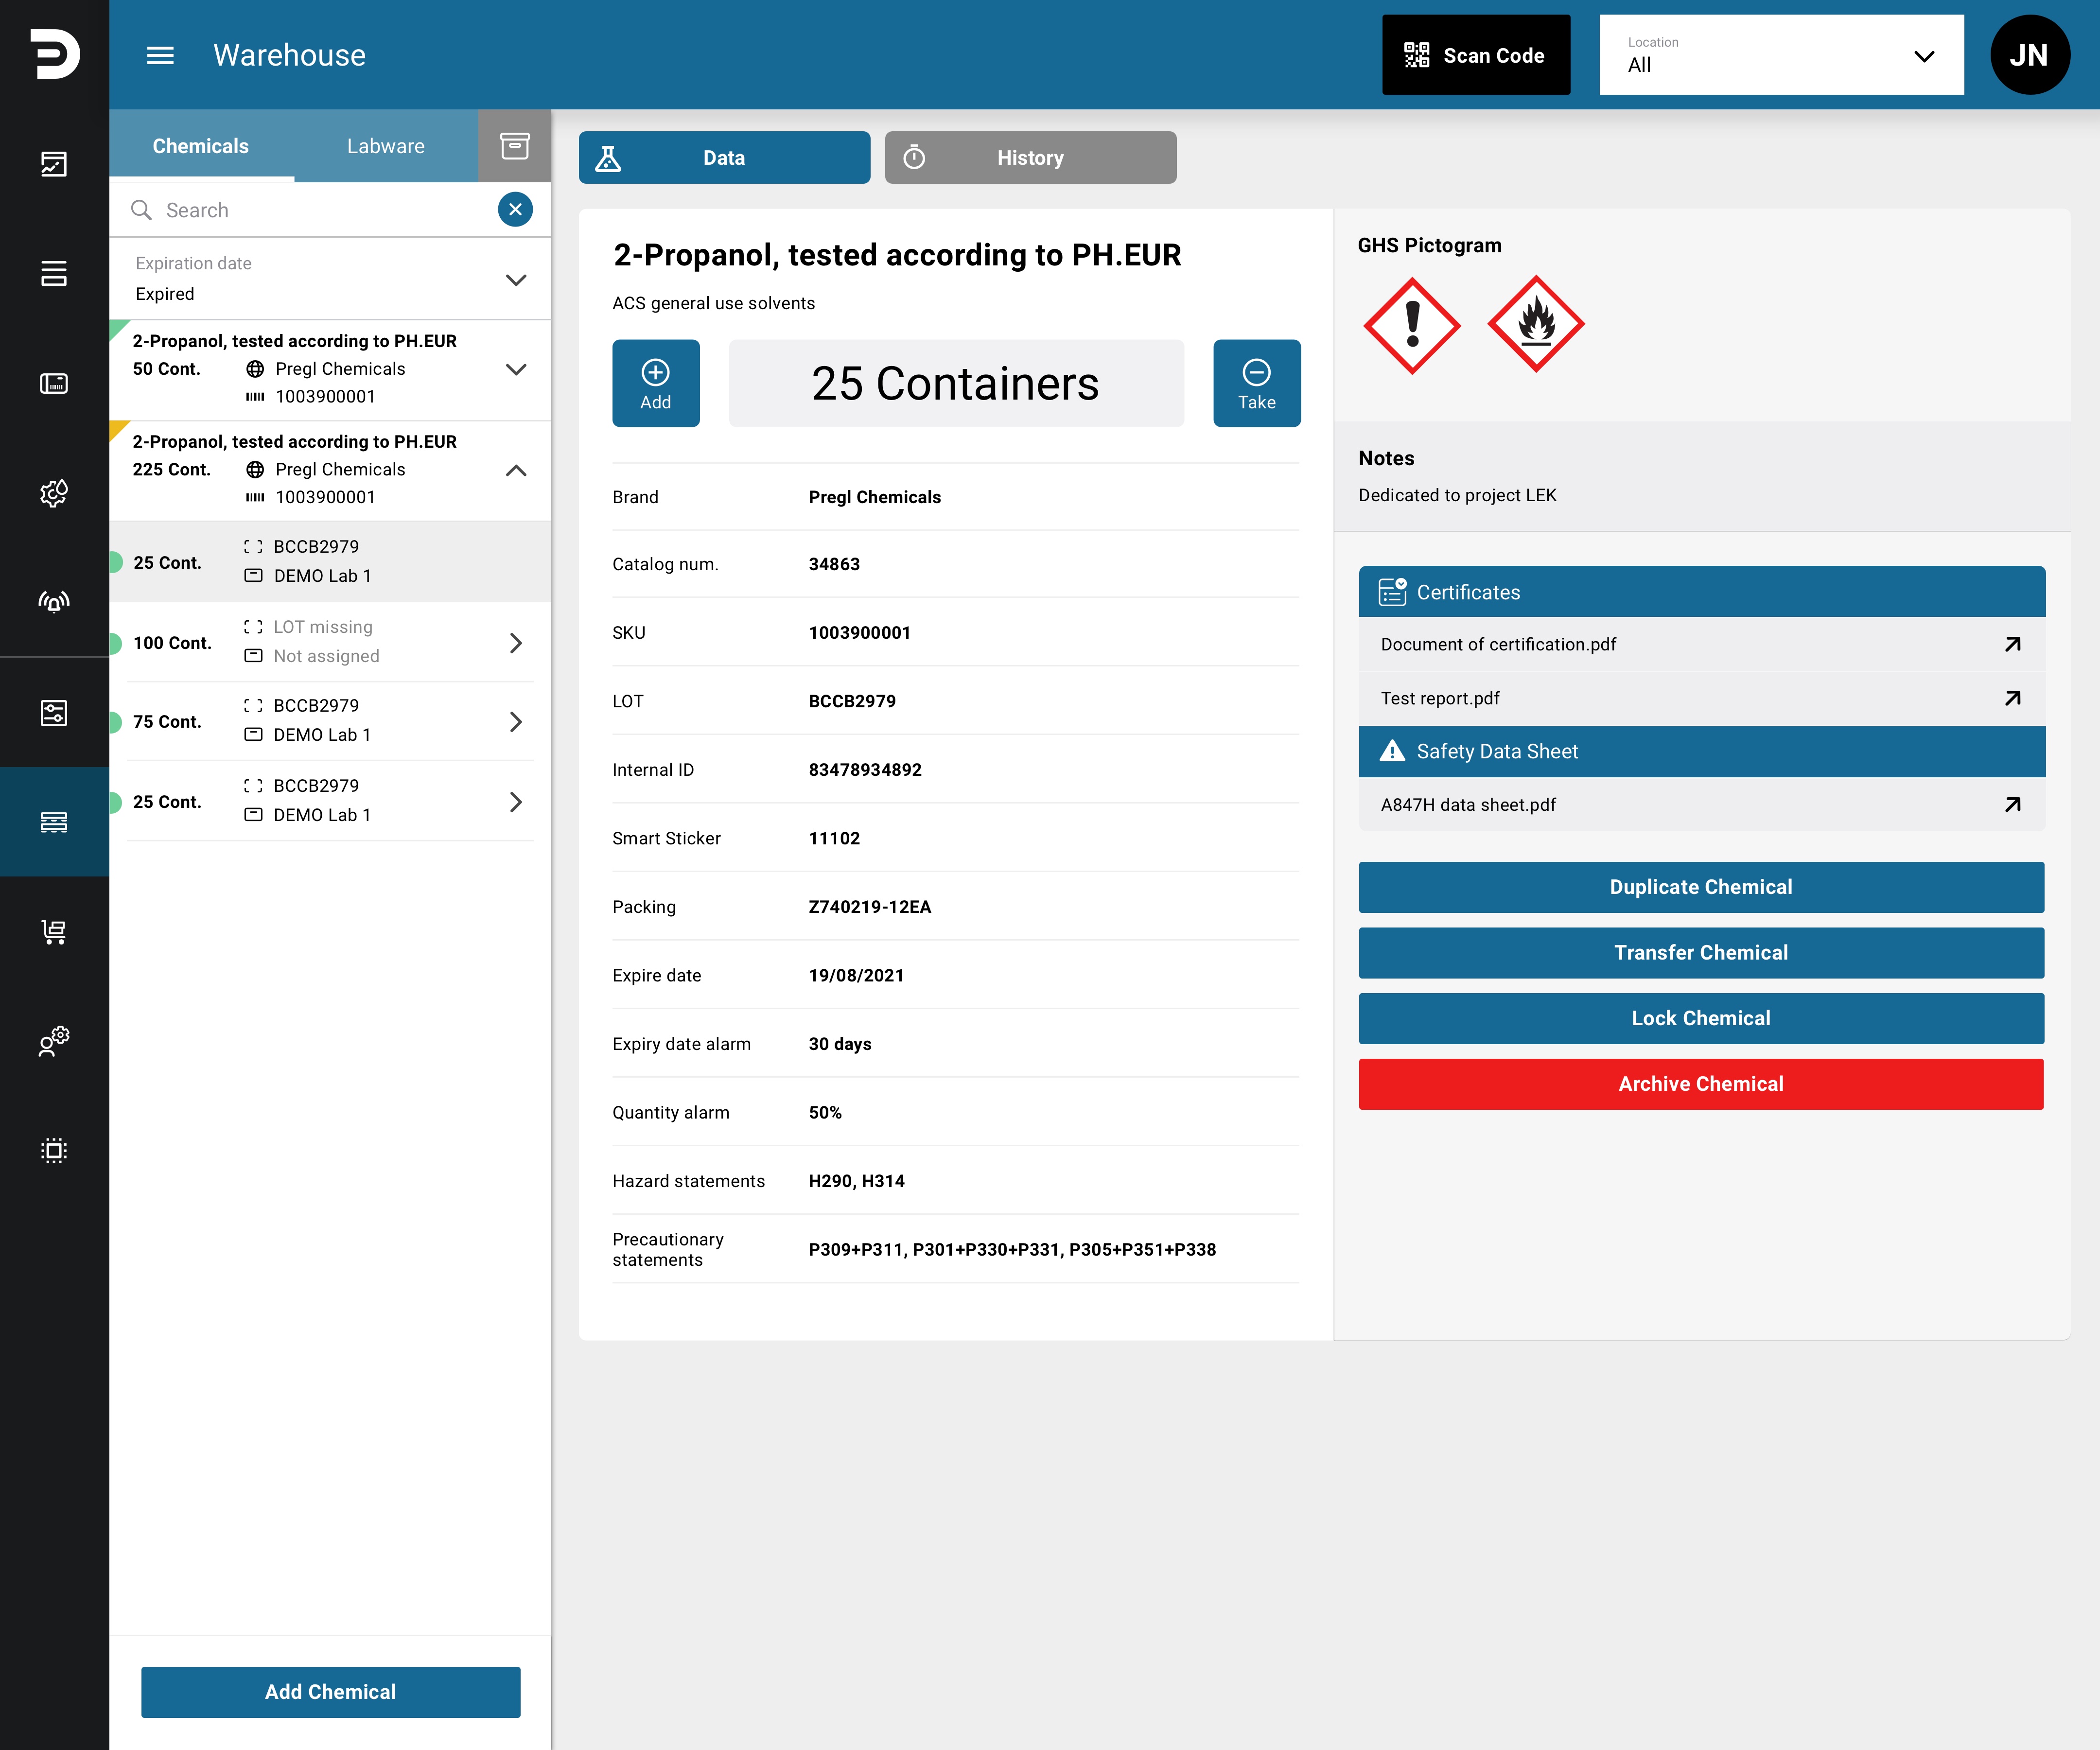Clear the search with the X icon
The image size is (2100, 1750).
pyautogui.click(x=515, y=209)
